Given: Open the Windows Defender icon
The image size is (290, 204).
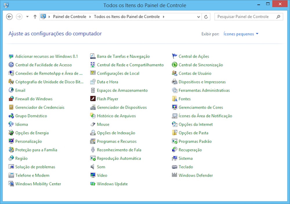Looking at the screenshot, I should click(x=174, y=175).
